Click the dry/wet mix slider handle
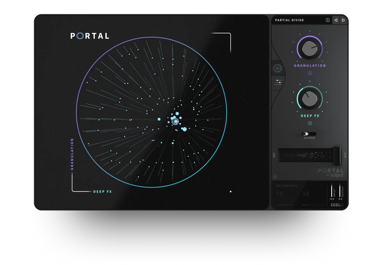The height and width of the screenshot is (265, 382). click(x=337, y=155)
